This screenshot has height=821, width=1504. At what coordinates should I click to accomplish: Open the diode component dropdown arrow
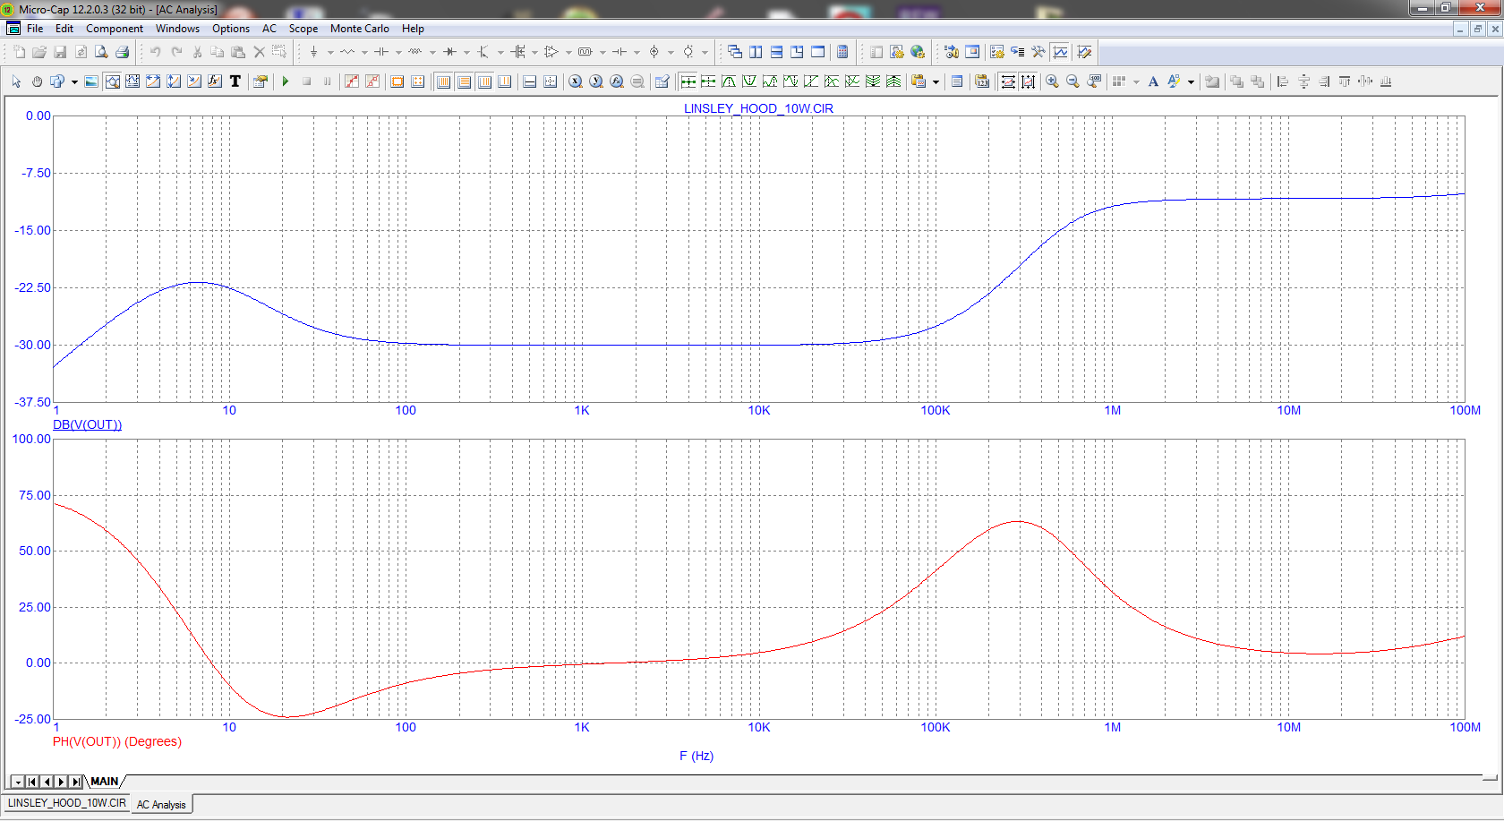click(466, 52)
